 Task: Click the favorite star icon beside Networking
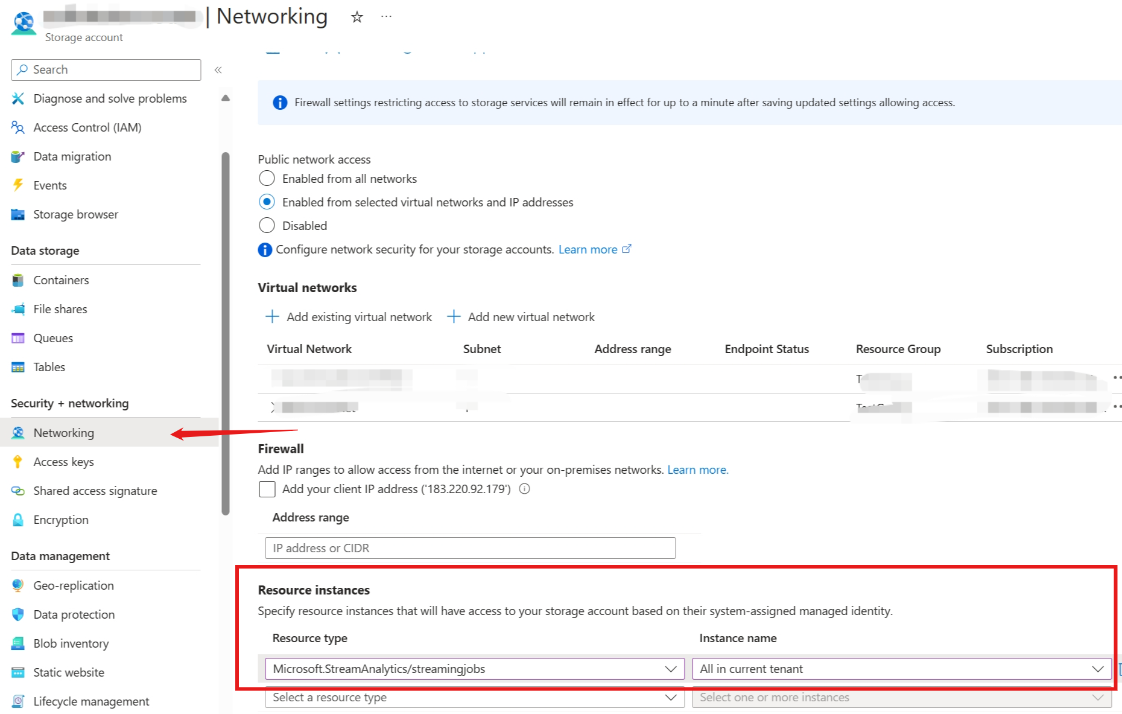click(357, 17)
